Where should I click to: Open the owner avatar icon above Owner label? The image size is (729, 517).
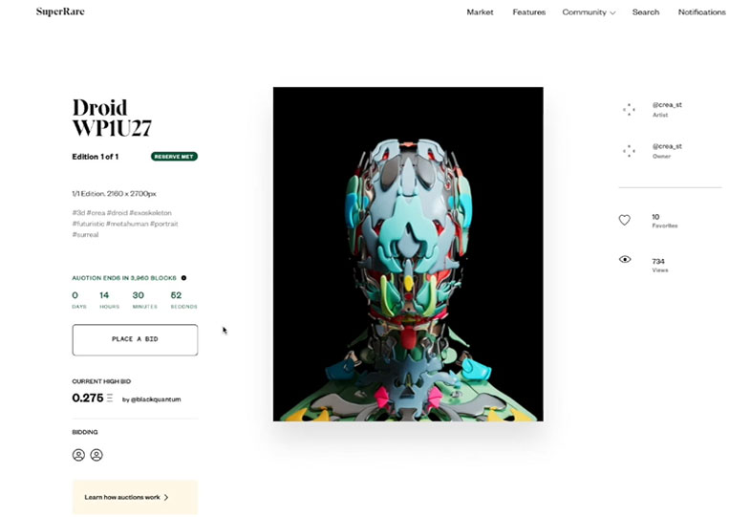coord(629,151)
